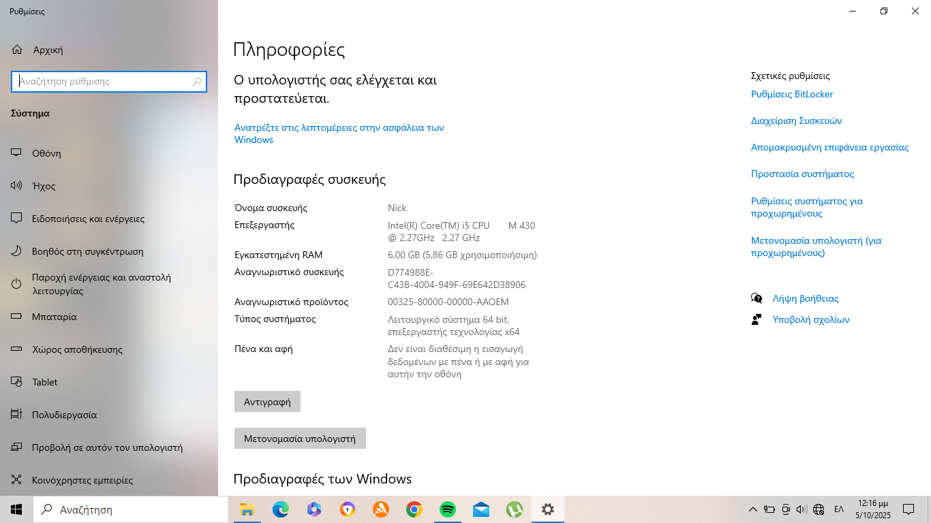Open the Μπαταρία settings page
Screen dimensions: 931x523
tap(109, 317)
